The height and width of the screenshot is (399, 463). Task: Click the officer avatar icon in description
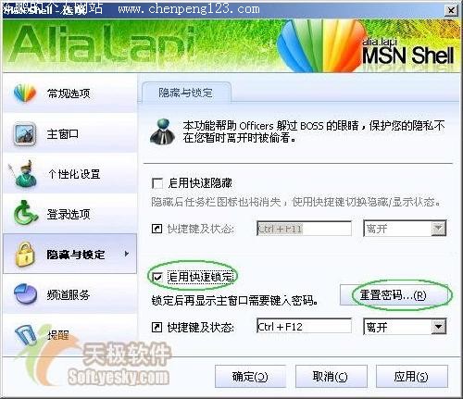[162, 131]
